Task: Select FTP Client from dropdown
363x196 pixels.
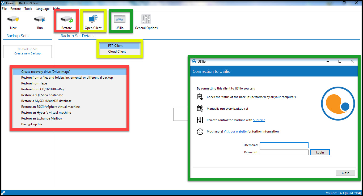Action: pos(120,46)
